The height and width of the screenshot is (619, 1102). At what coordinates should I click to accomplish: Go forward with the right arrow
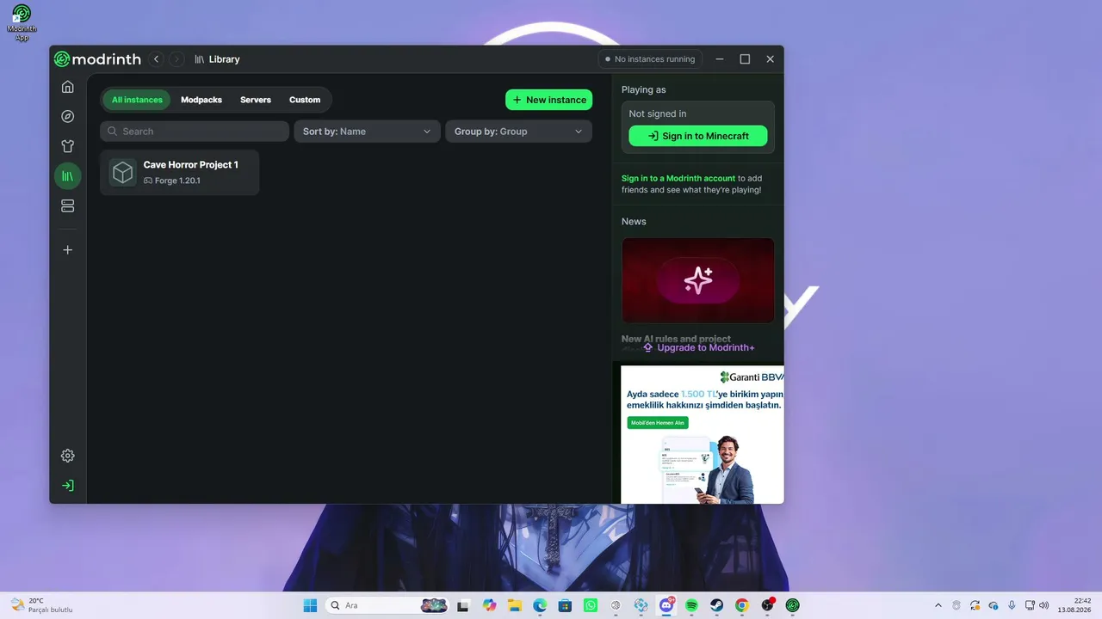point(176,59)
